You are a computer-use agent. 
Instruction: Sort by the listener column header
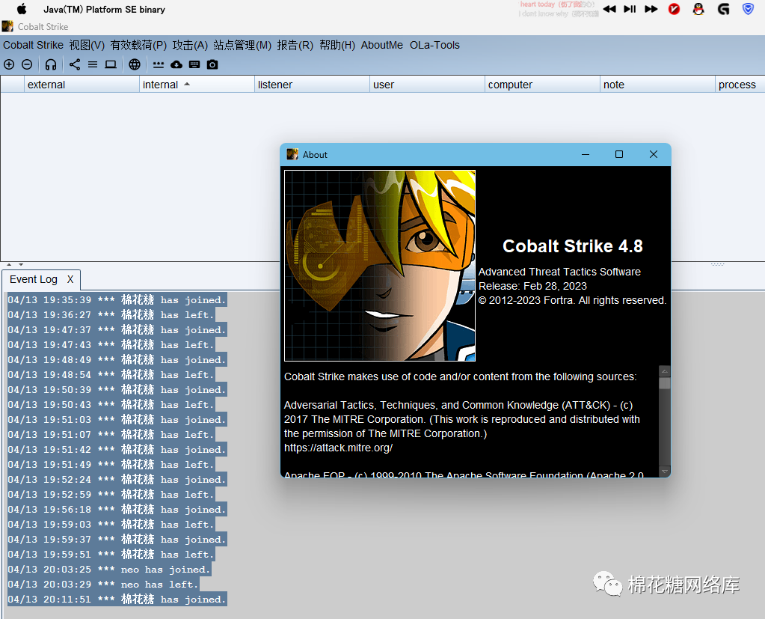(313, 85)
